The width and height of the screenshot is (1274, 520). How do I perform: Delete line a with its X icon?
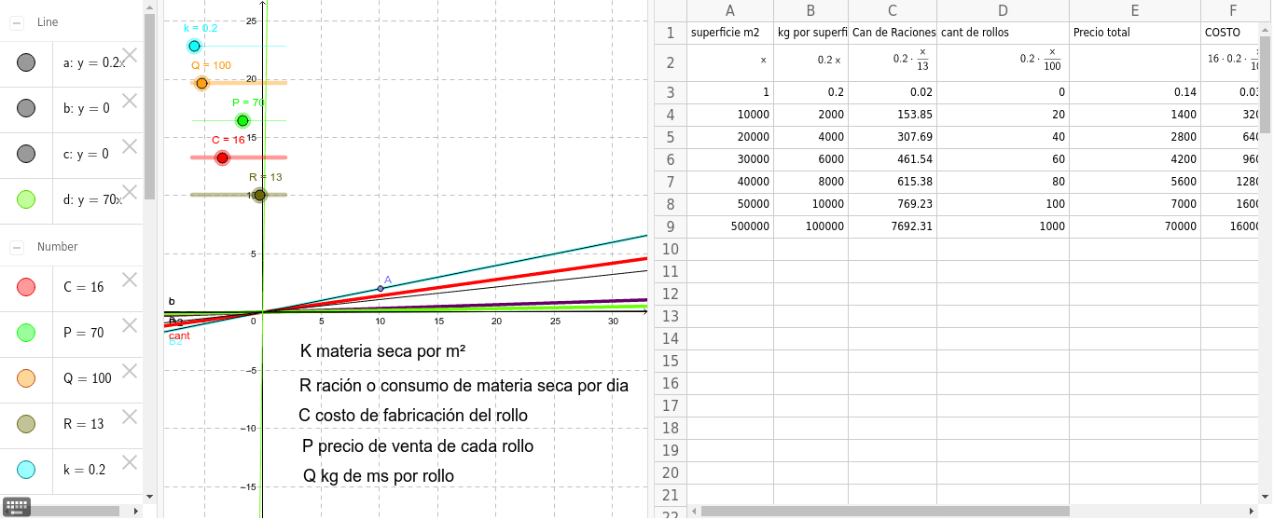[x=130, y=55]
